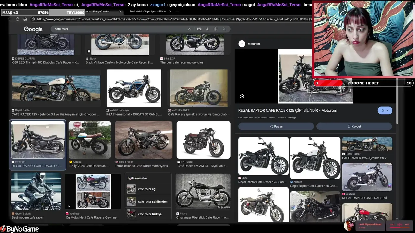Open a new browser tab with plus
This screenshot has height=233, width=415.
pyautogui.click(x=177, y=11)
